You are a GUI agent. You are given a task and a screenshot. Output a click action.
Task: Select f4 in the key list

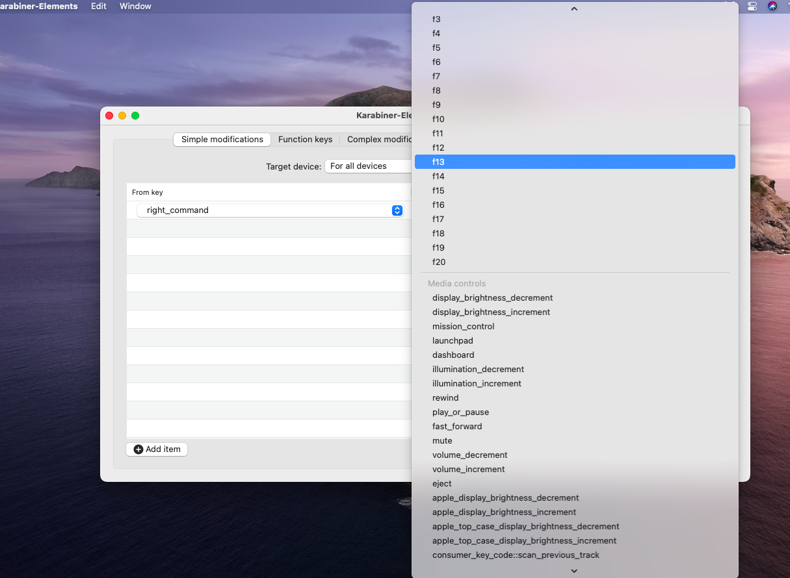575,33
